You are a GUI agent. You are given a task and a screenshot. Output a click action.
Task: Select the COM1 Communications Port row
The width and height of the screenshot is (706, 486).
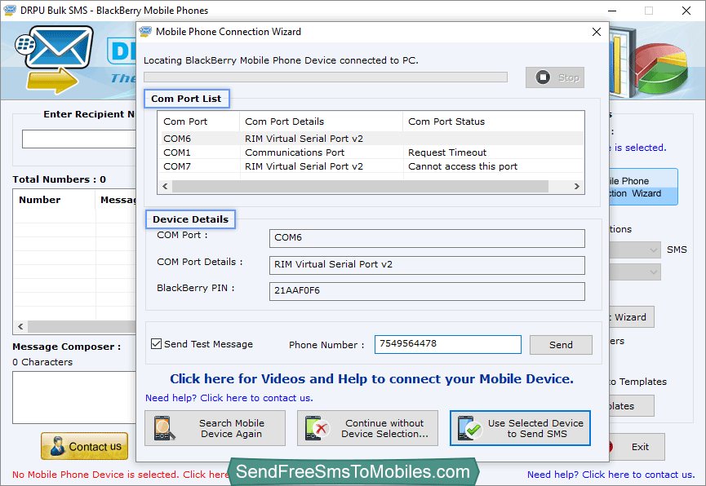tap(371, 152)
